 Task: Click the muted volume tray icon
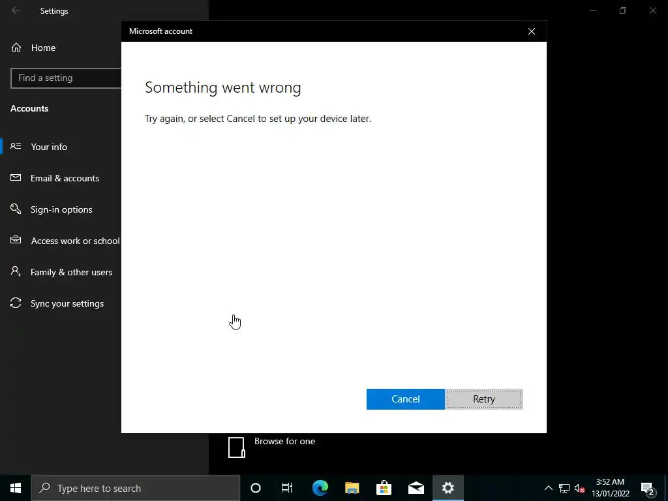tap(579, 488)
